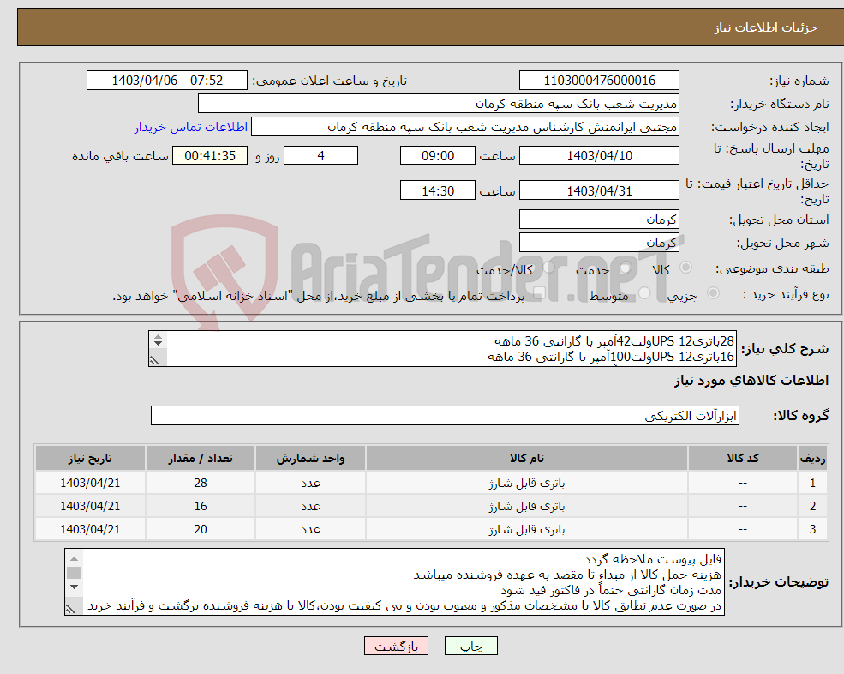Viewport: 844px width, 674px height.
Task: Click the تاریخ نیاز column header
Action: click(x=90, y=459)
